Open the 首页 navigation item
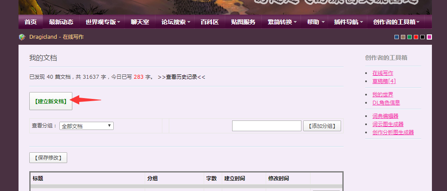Image resolution: width=447 pixels, height=191 pixels. (x=31, y=22)
